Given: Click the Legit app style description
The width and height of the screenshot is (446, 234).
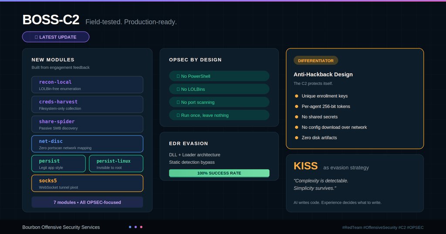Looking at the screenshot, I should point(51,168).
